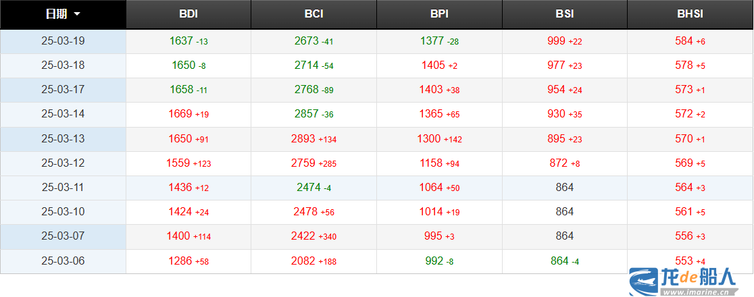Select the BHSI column header
The height and width of the screenshot is (297, 754).
point(690,14)
